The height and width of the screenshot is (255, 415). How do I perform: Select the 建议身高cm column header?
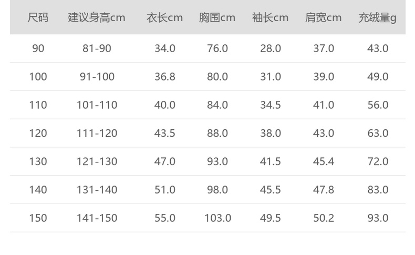coord(97,18)
